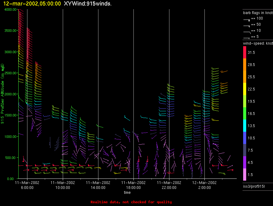Click the red 31.5 knots color swatch

pos(245,52)
